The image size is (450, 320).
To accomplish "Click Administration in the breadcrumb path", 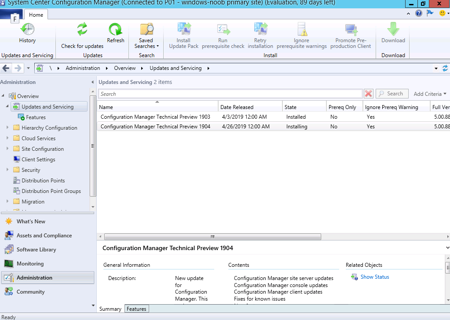I will [x=83, y=68].
